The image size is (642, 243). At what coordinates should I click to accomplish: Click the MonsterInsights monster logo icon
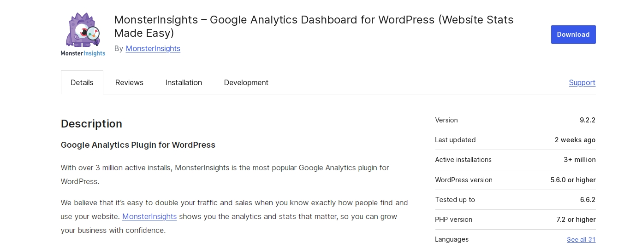click(x=83, y=35)
